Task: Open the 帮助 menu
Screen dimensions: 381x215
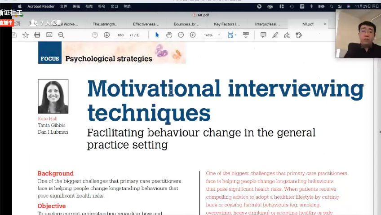Action: [x=127, y=6]
